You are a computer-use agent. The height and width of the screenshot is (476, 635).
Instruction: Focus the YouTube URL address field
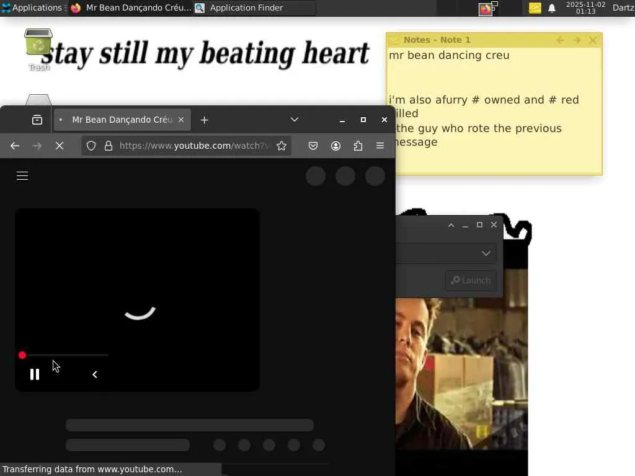point(193,146)
